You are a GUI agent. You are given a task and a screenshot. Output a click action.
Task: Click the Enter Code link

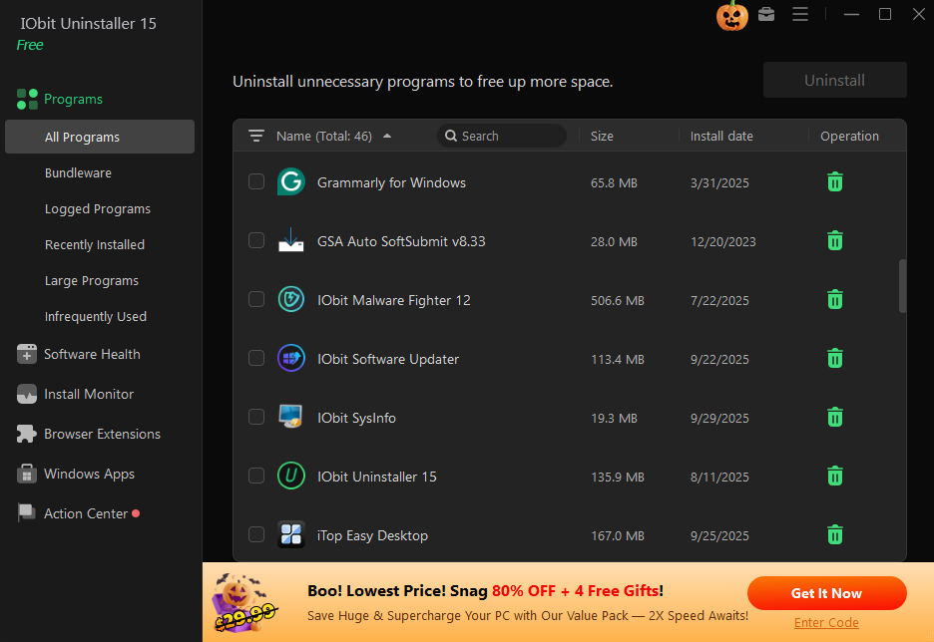click(826, 622)
